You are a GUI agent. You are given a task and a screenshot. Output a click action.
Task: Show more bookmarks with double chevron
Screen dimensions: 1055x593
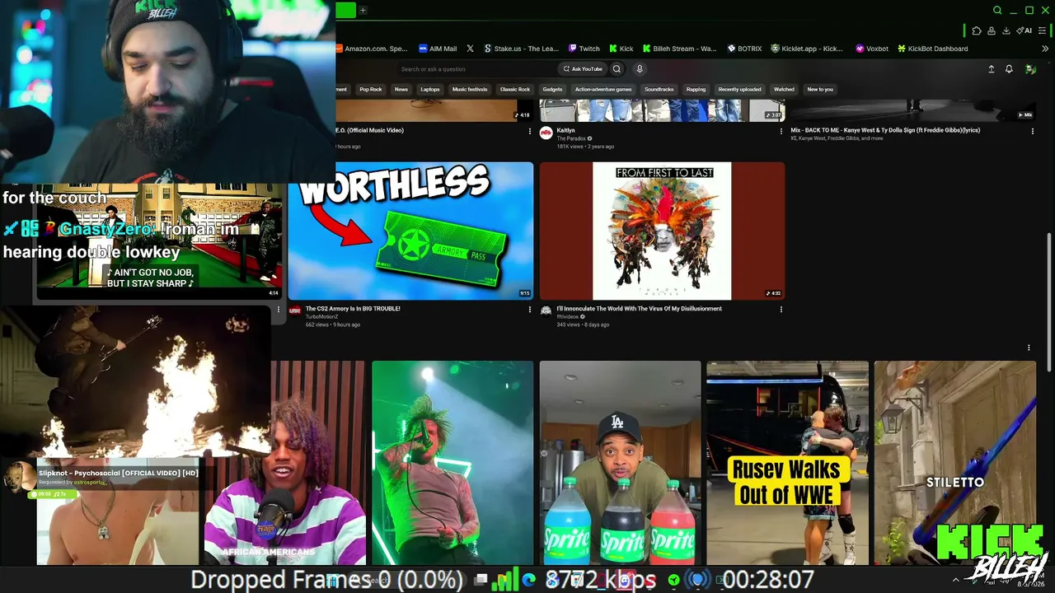pos(1045,49)
